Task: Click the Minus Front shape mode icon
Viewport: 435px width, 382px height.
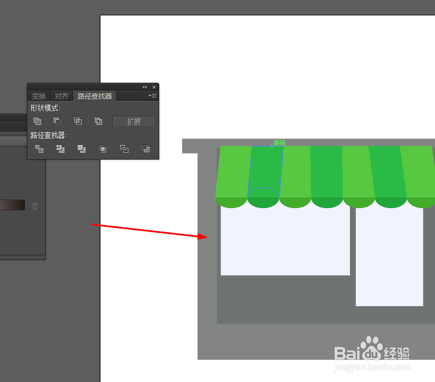Action: coord(58,121)
